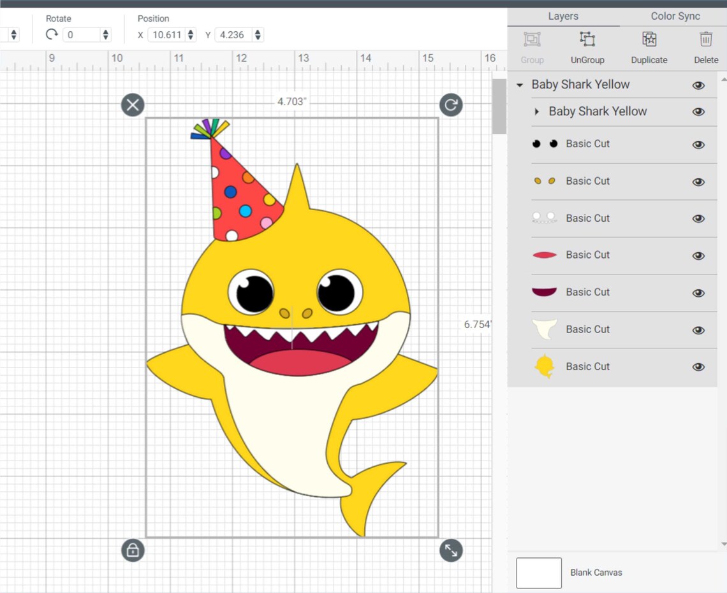Screen dimensions: 727x593
Task: Click the lock proportions handle
Action: pos(133,550)
